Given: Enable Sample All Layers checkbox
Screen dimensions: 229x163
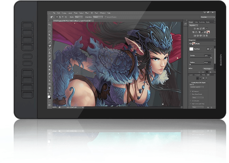Looking at the screenshot, I should tap(105, 17).
